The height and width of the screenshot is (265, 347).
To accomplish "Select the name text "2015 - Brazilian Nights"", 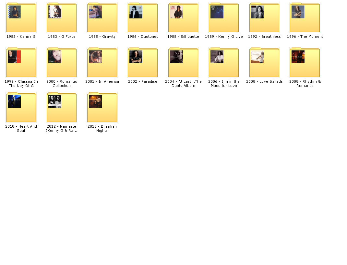I will coord(102,129).
